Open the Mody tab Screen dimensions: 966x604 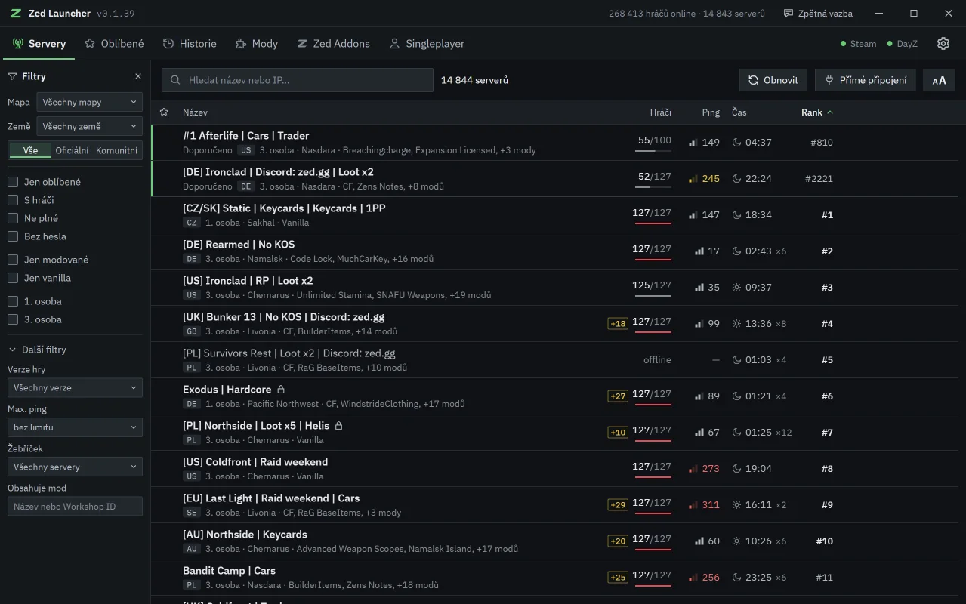tap(257, 44)
